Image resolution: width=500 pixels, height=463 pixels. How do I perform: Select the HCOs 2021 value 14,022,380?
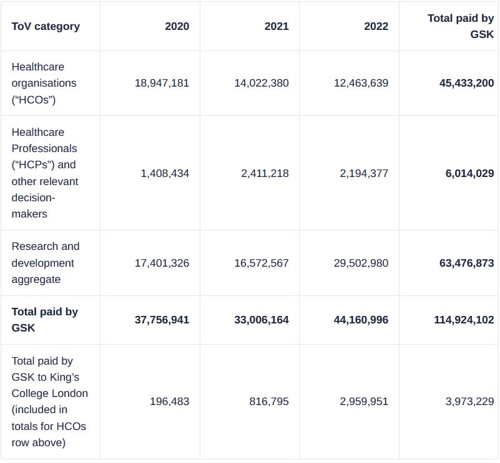tap(262, 83)
